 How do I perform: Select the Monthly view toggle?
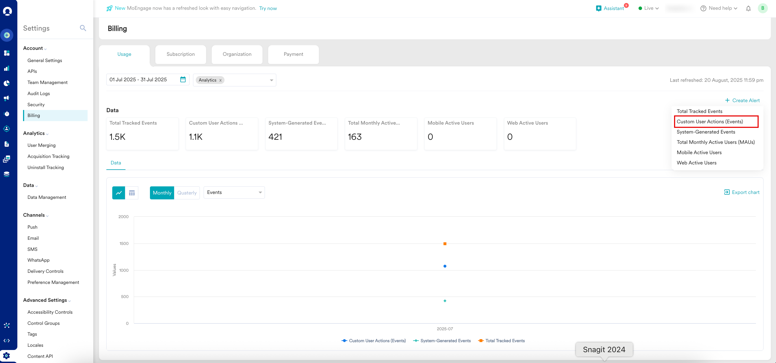(162, 193)
